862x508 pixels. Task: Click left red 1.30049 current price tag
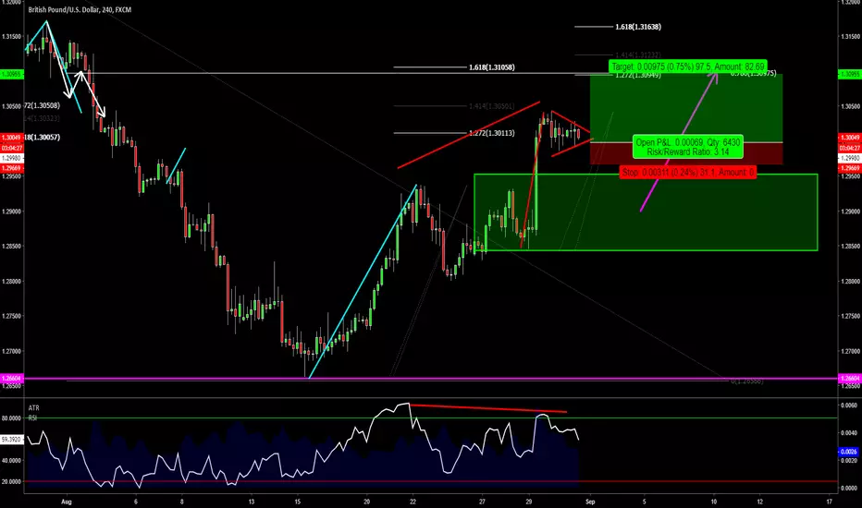[x=11, y=138]
